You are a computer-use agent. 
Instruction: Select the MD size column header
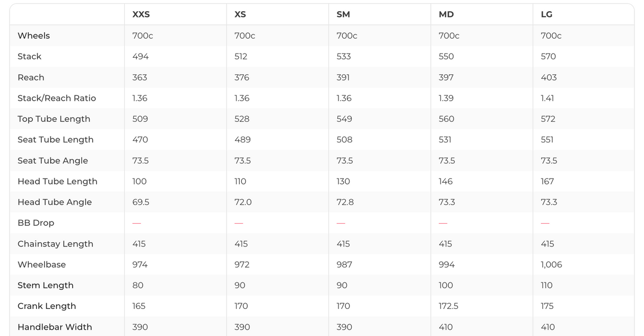click(x=446, y=14)
